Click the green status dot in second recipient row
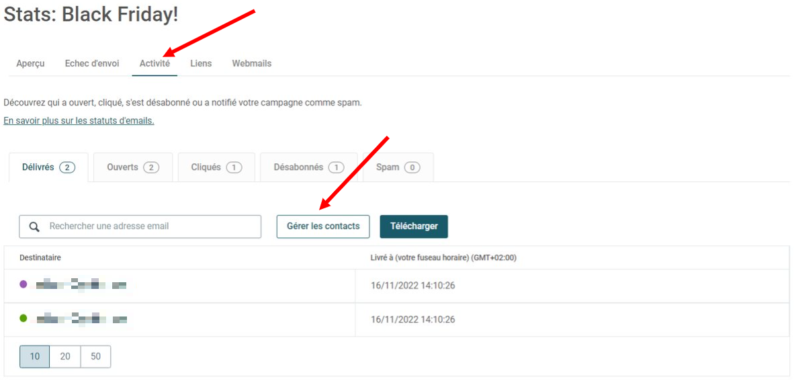794x381 pixels. [24, 319]
